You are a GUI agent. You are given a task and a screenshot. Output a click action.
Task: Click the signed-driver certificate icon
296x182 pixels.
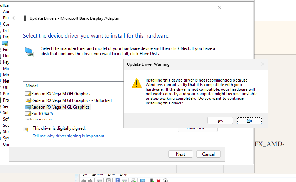click(26, 129)
